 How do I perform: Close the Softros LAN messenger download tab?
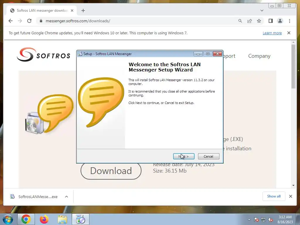[72, 11]
